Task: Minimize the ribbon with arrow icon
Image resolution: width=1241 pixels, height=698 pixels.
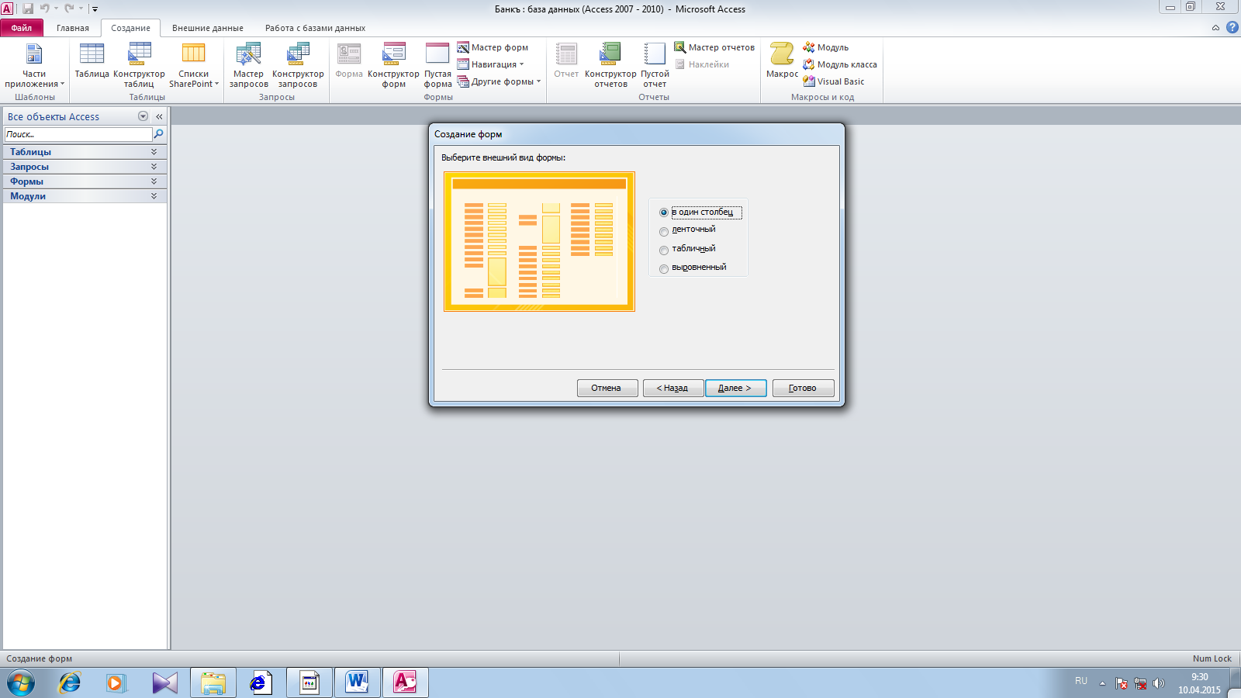Action: (1215, 28)
